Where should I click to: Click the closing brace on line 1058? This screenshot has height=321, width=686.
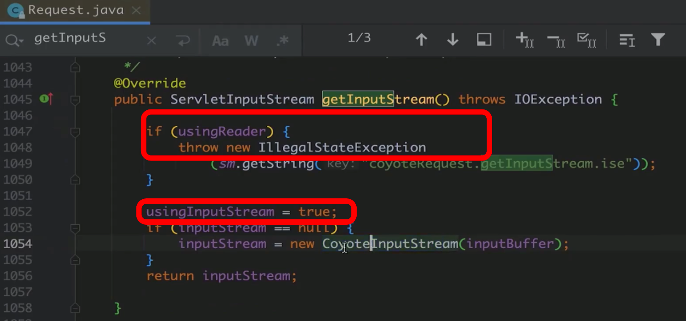[118, 308]
